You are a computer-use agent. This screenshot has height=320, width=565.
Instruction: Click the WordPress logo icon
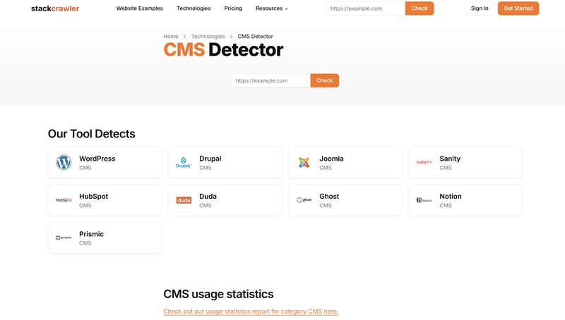pyautogui.click(x=64, y=163)
